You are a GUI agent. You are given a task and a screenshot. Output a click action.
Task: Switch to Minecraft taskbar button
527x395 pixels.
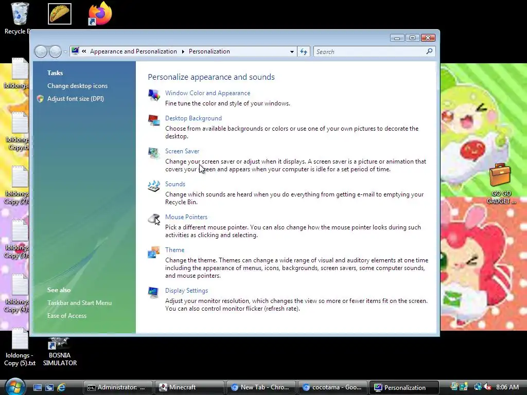pyautogui.click(x=190, y=387)
